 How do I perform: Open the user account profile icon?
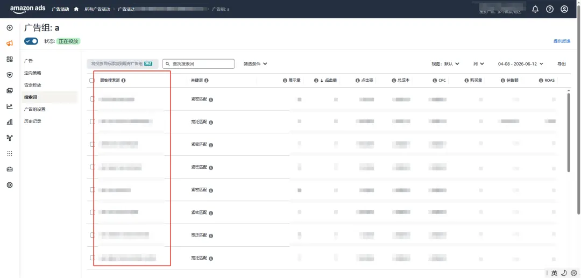point(564,9)
